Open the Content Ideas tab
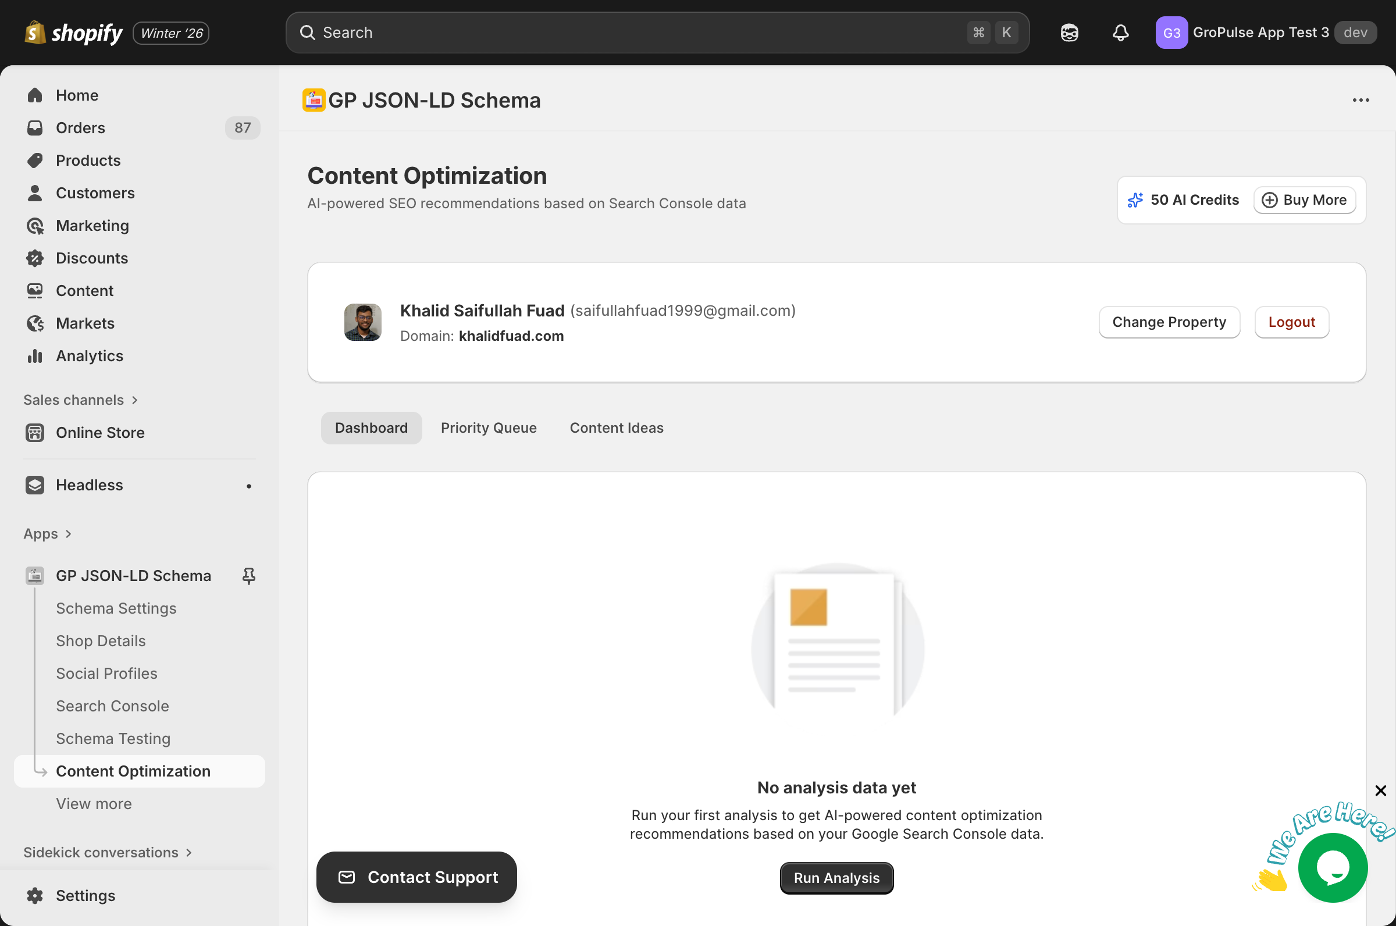Screen dimensions: 1396x926 (x=617, y=428)
